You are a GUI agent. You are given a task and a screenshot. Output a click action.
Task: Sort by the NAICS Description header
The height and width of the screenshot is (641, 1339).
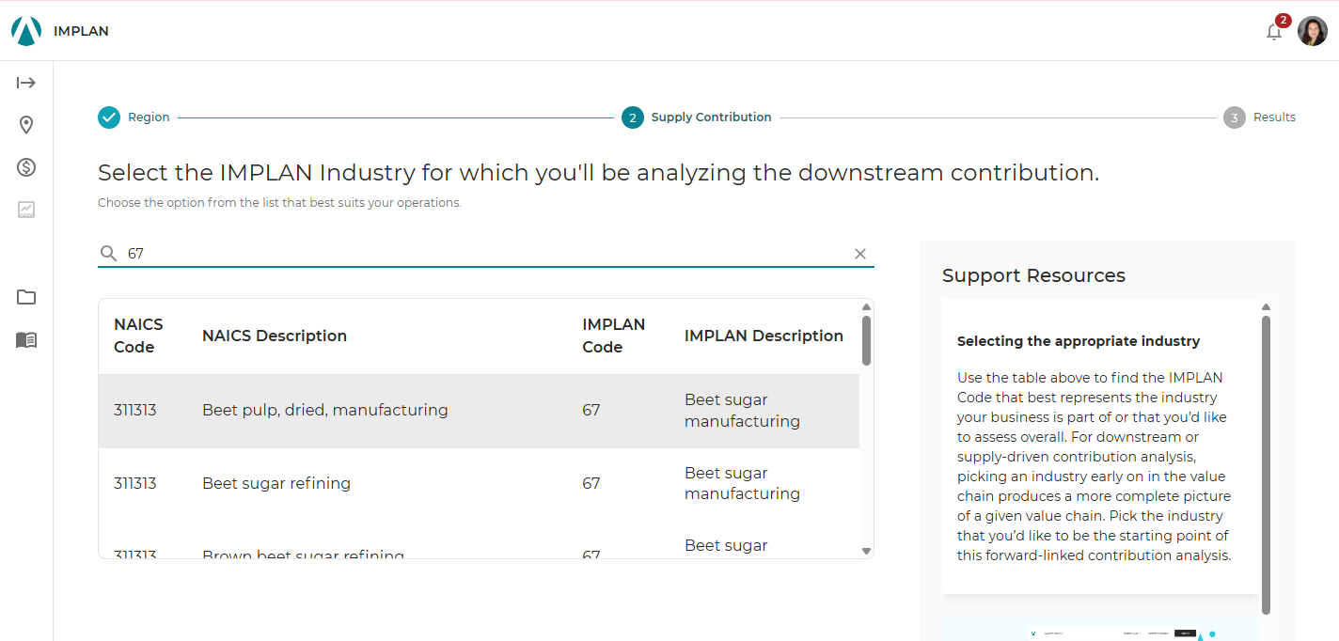tap(275, 336)
